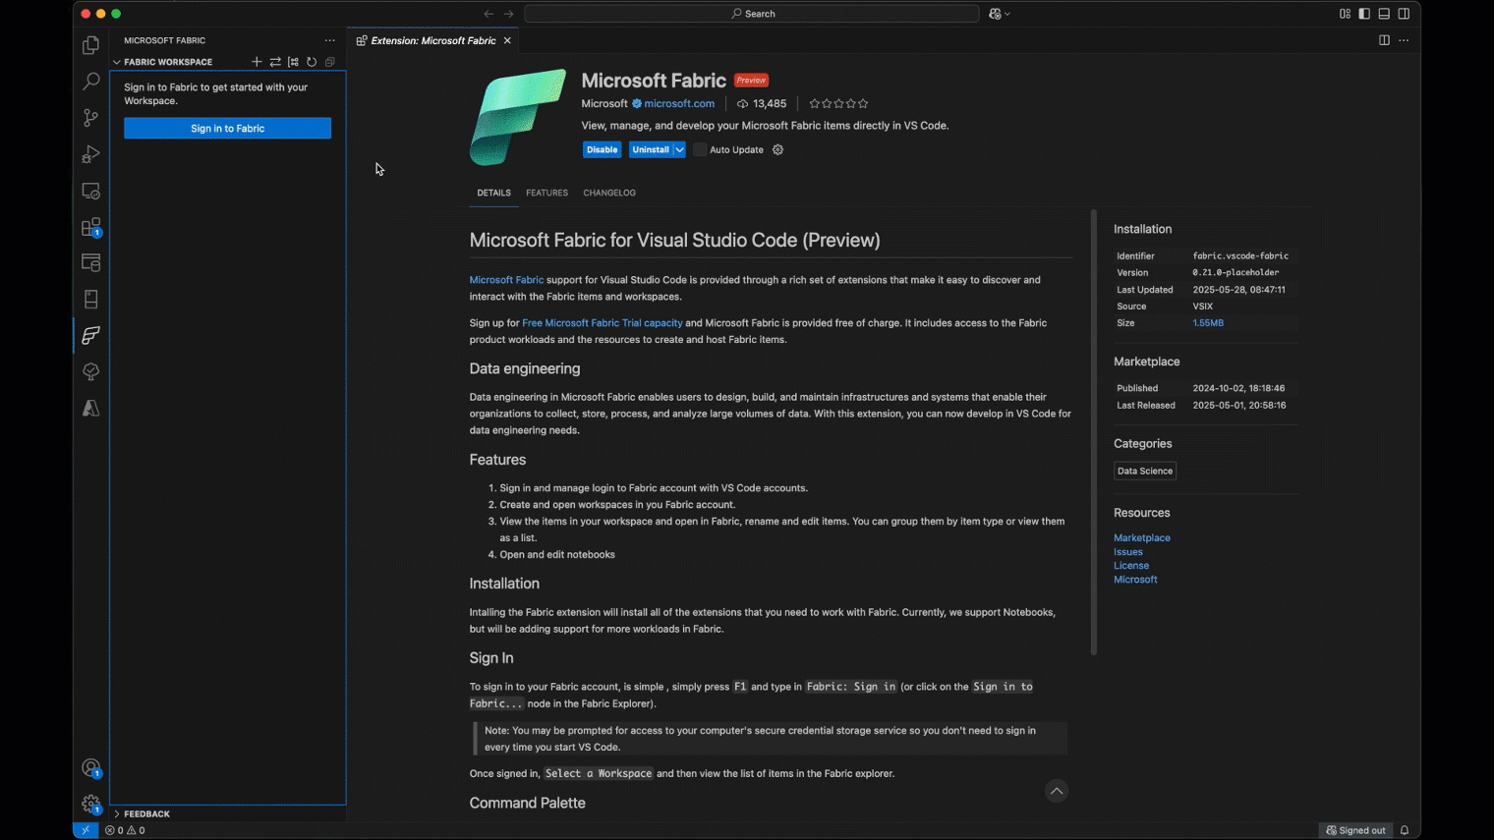Switch to the Changelog tab
Screen dimensions: 1494x840
tap(609, 193)
